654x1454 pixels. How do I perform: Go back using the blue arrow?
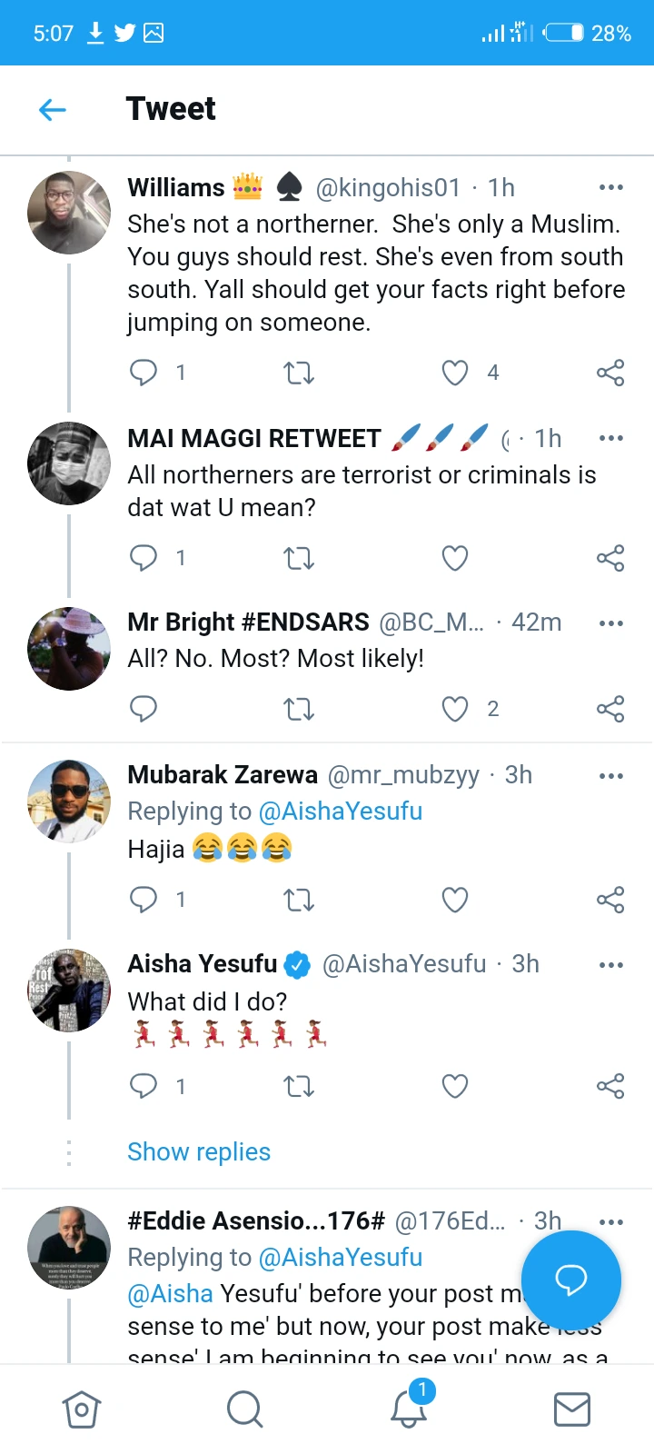[53, 110]
